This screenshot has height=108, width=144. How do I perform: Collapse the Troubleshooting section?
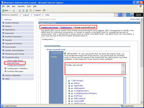(3, 57)
